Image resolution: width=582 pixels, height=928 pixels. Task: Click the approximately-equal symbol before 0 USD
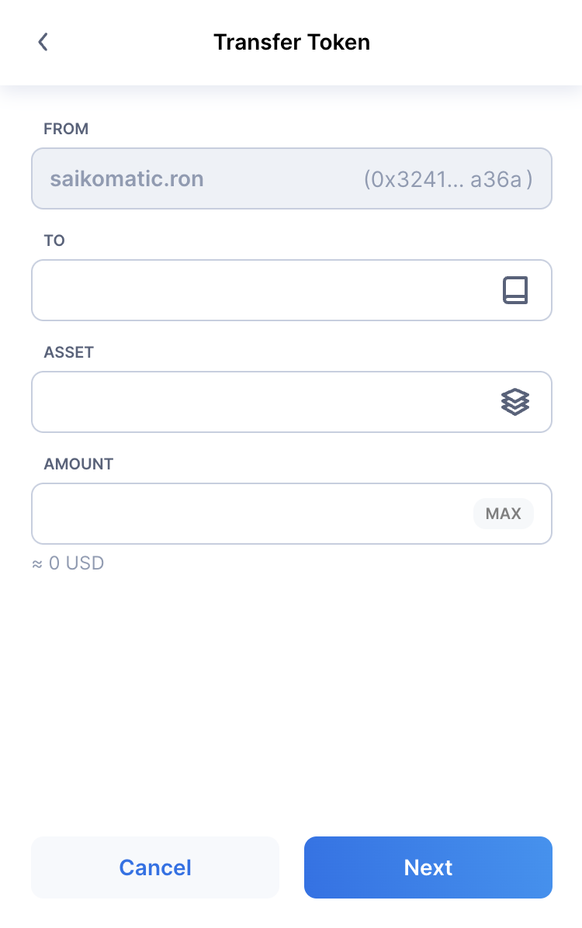[37, 564]
